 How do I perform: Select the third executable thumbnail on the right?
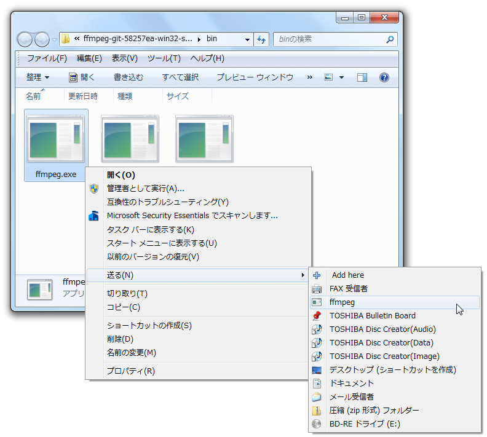tap(204, 139)
